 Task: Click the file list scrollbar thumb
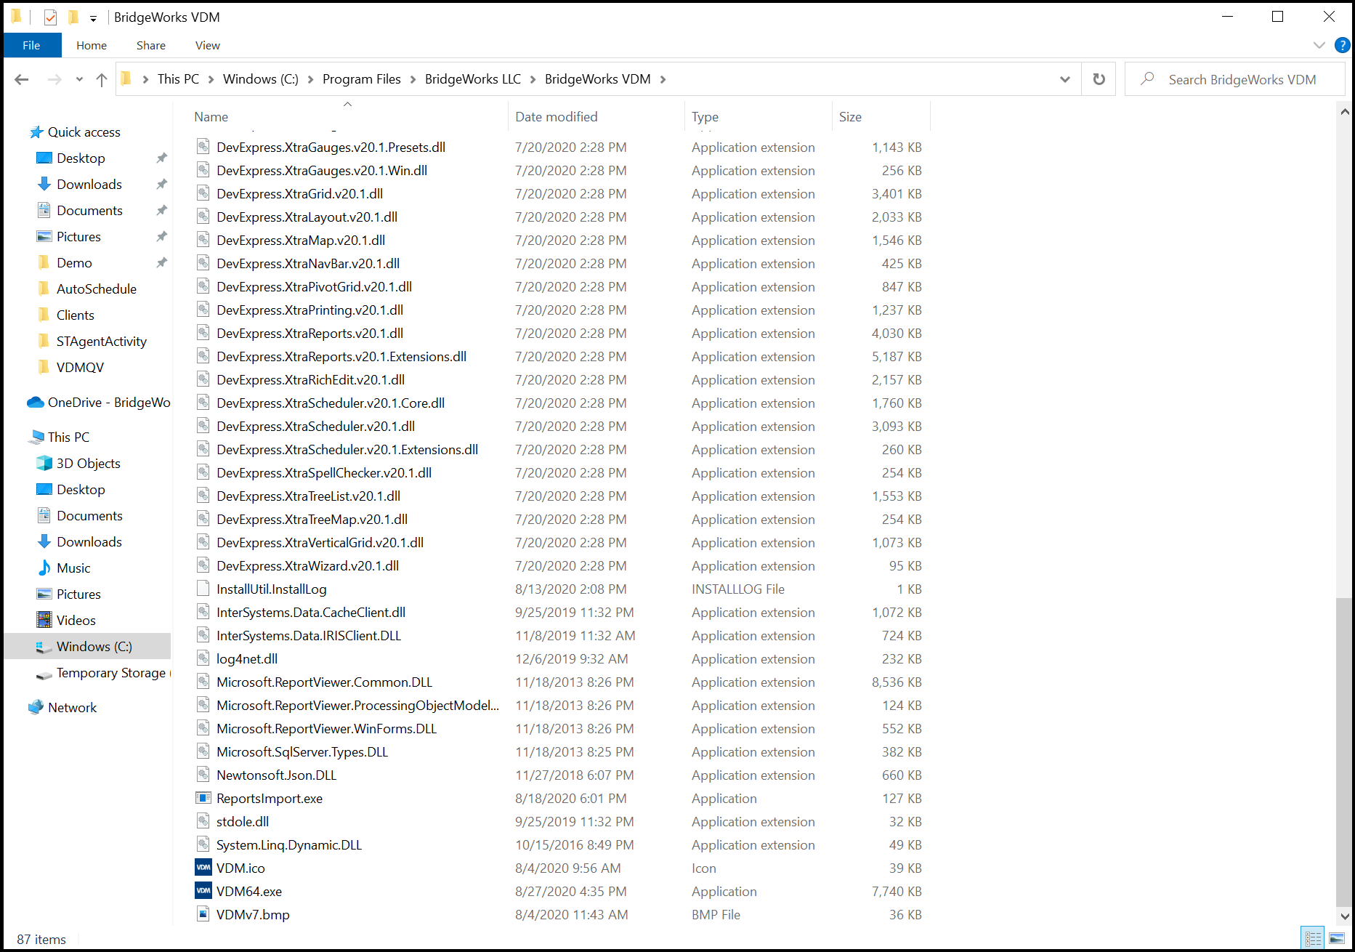1344,752
